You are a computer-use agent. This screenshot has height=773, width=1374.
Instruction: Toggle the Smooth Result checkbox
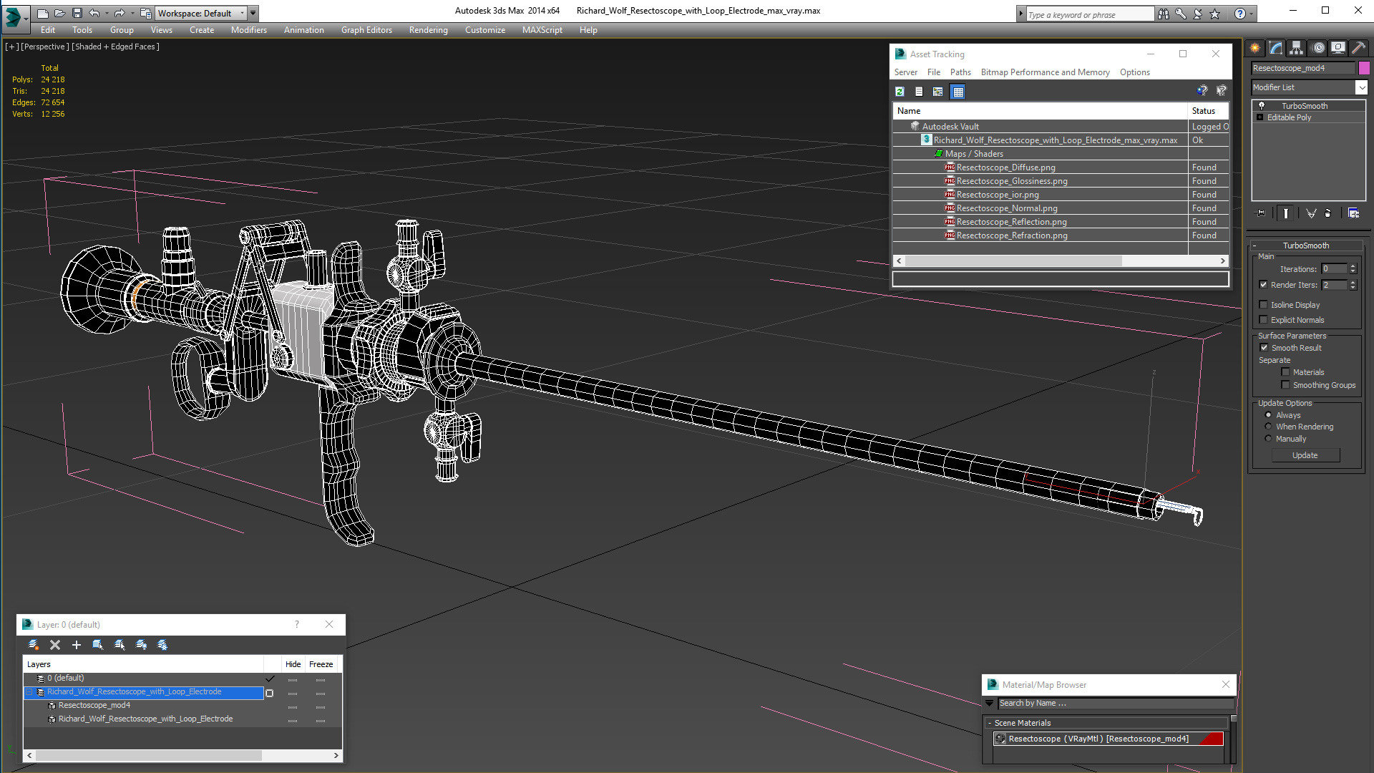[x=1265, y=348]
